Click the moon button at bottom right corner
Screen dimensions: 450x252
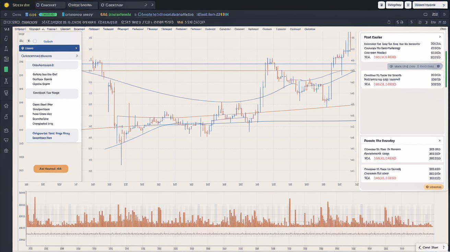coord(431,247)
